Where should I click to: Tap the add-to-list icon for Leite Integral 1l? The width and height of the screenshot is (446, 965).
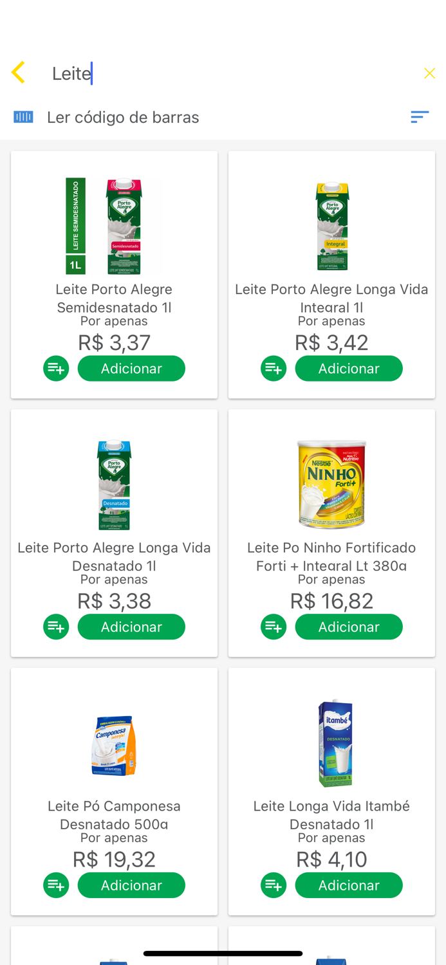(273, 368)
